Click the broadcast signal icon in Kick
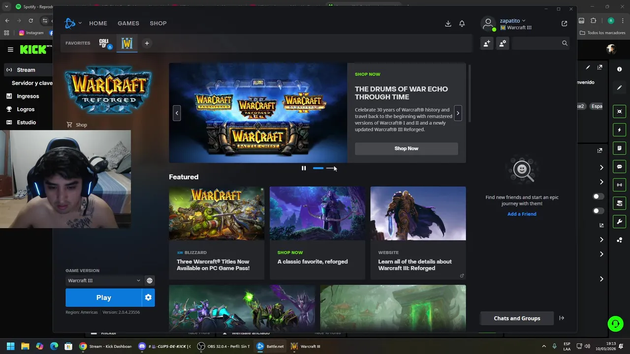The image size is (630, 354). [620, 185]
